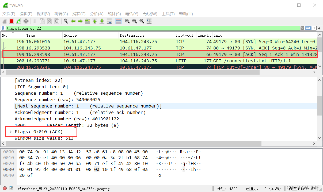
Task: Click the find packet magnifier icon
Action: pyautogui.click(x=66, y=21)
